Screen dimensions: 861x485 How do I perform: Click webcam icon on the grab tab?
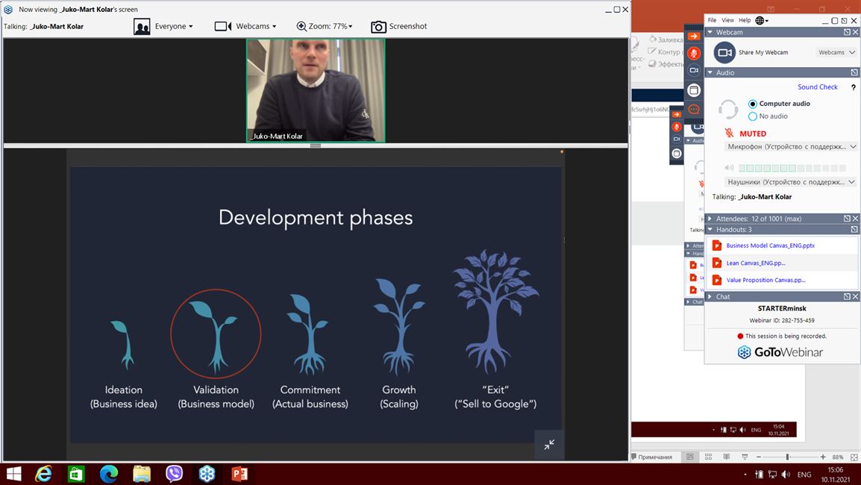click(694, 70)
